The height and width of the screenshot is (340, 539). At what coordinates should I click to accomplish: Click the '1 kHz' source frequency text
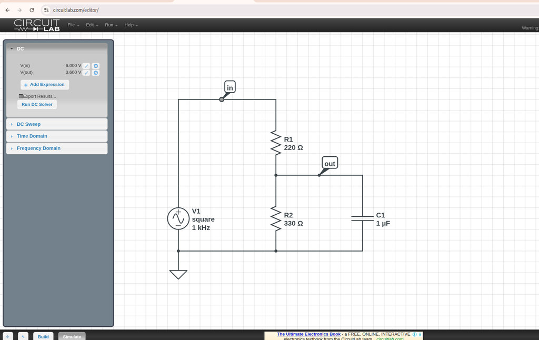[201, 227]
